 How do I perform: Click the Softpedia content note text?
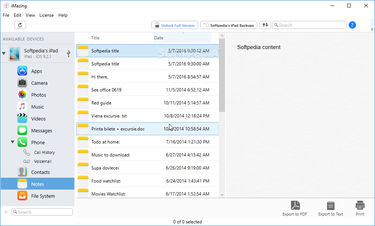click(x=259, y=47)
